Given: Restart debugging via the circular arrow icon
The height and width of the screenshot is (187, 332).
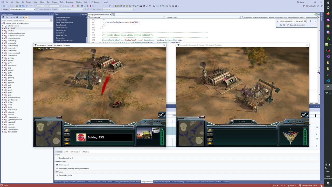Looking at the screenshot, I should (93, 6).
